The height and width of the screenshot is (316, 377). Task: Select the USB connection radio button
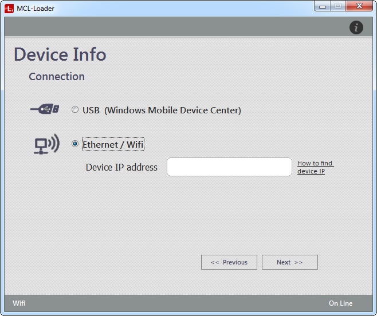point(75,110)
